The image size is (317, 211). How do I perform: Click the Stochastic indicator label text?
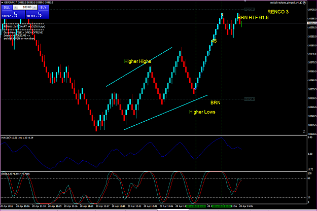[x=16, y=174]
